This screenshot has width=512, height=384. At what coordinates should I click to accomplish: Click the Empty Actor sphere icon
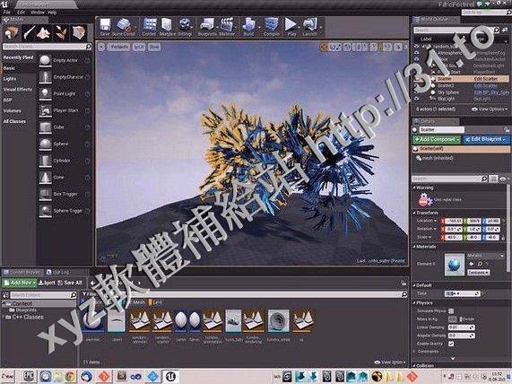tap(45, 60)
